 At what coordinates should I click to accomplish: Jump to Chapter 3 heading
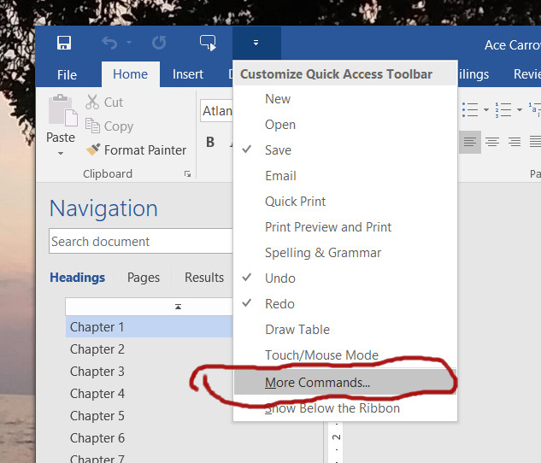tap(97, 372)
